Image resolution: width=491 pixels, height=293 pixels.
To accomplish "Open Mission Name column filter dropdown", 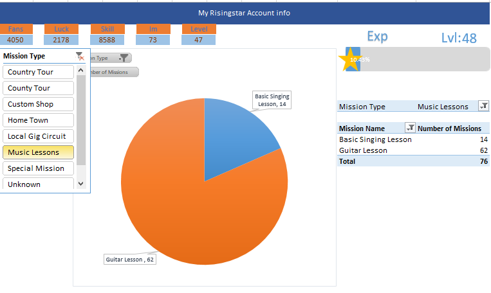I will (x=410, y=128).
